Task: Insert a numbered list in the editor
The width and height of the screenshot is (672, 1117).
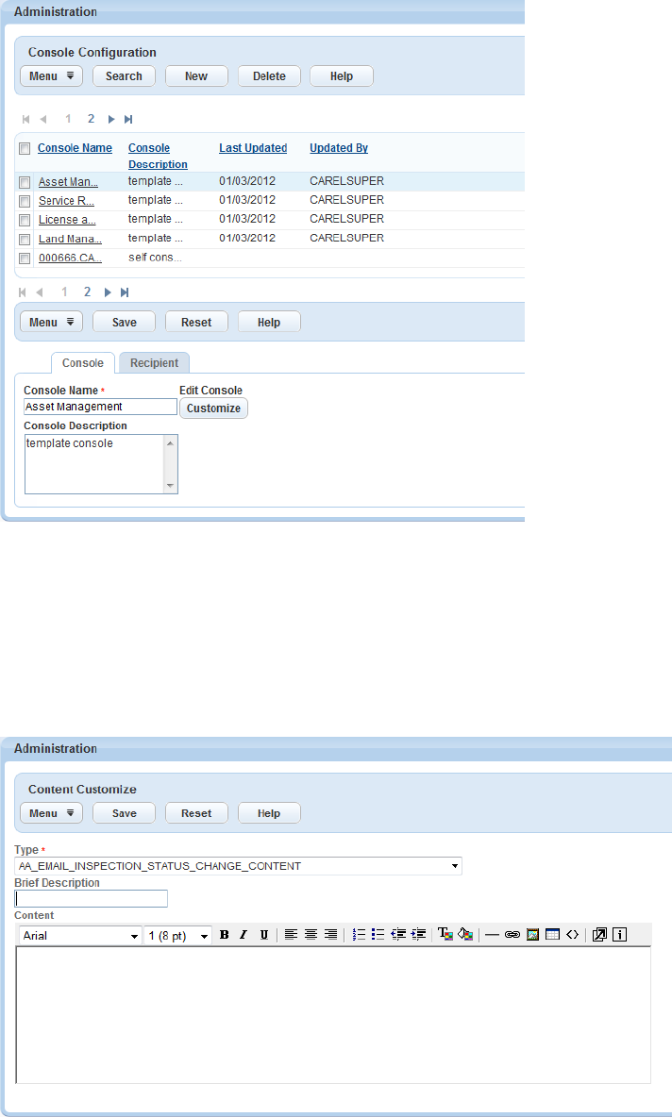Action: click(x=359, y=935)
